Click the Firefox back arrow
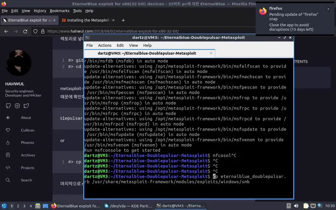Image resolution: width=336 pixels, height=210 pixels. coord(6,31)
